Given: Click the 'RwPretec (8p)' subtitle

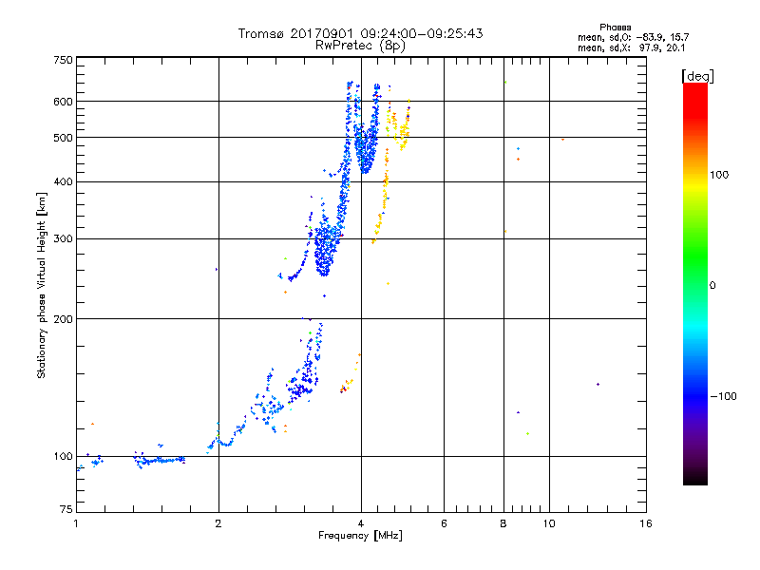Looking at the screenshot, I should (360, 46).
